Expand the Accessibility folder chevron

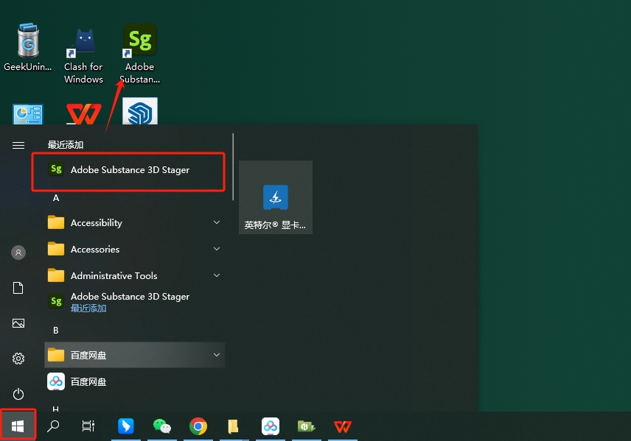(x=217, y=222)
